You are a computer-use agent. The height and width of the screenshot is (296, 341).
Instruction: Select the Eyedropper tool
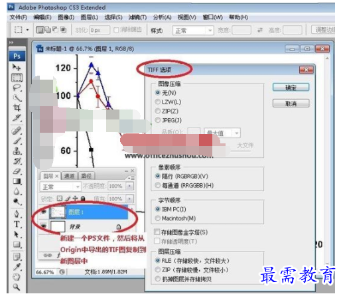point(17,267)
